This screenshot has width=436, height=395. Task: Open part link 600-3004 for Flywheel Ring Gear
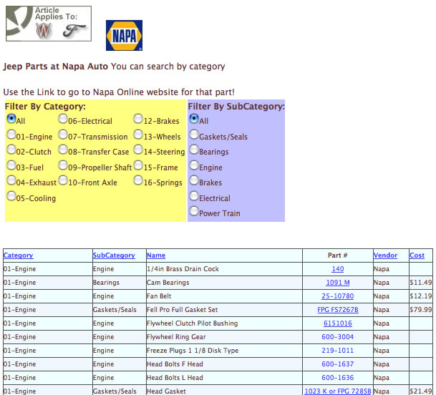coord(338,337)
